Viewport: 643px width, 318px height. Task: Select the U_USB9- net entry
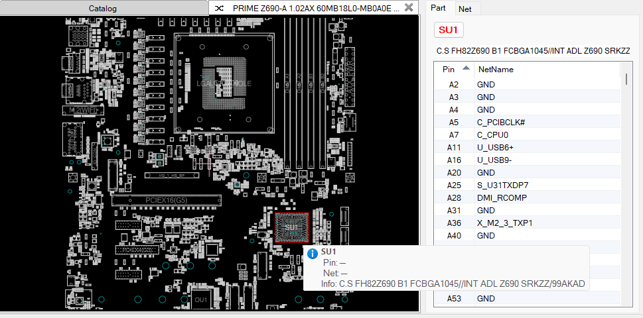point(494,160)
